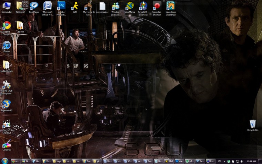Select the Procaster Shortcut icon

click(157, 9)
